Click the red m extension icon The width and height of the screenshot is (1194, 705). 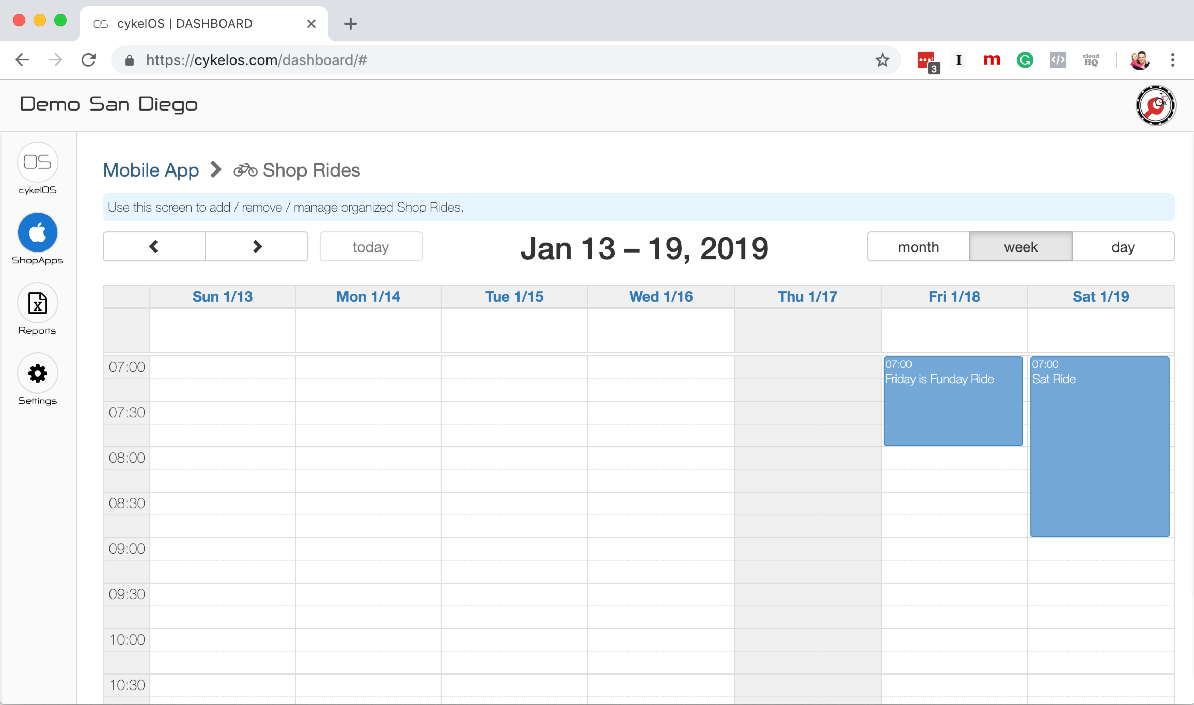[x=992, y=60]
